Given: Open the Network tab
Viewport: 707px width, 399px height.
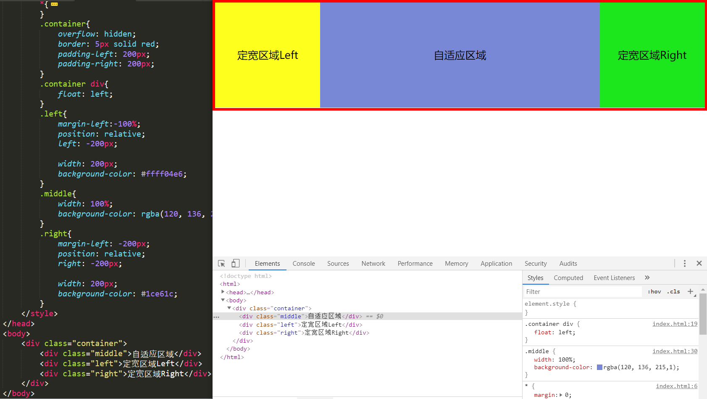Looking at the screenshot, I should coord(373,264).
